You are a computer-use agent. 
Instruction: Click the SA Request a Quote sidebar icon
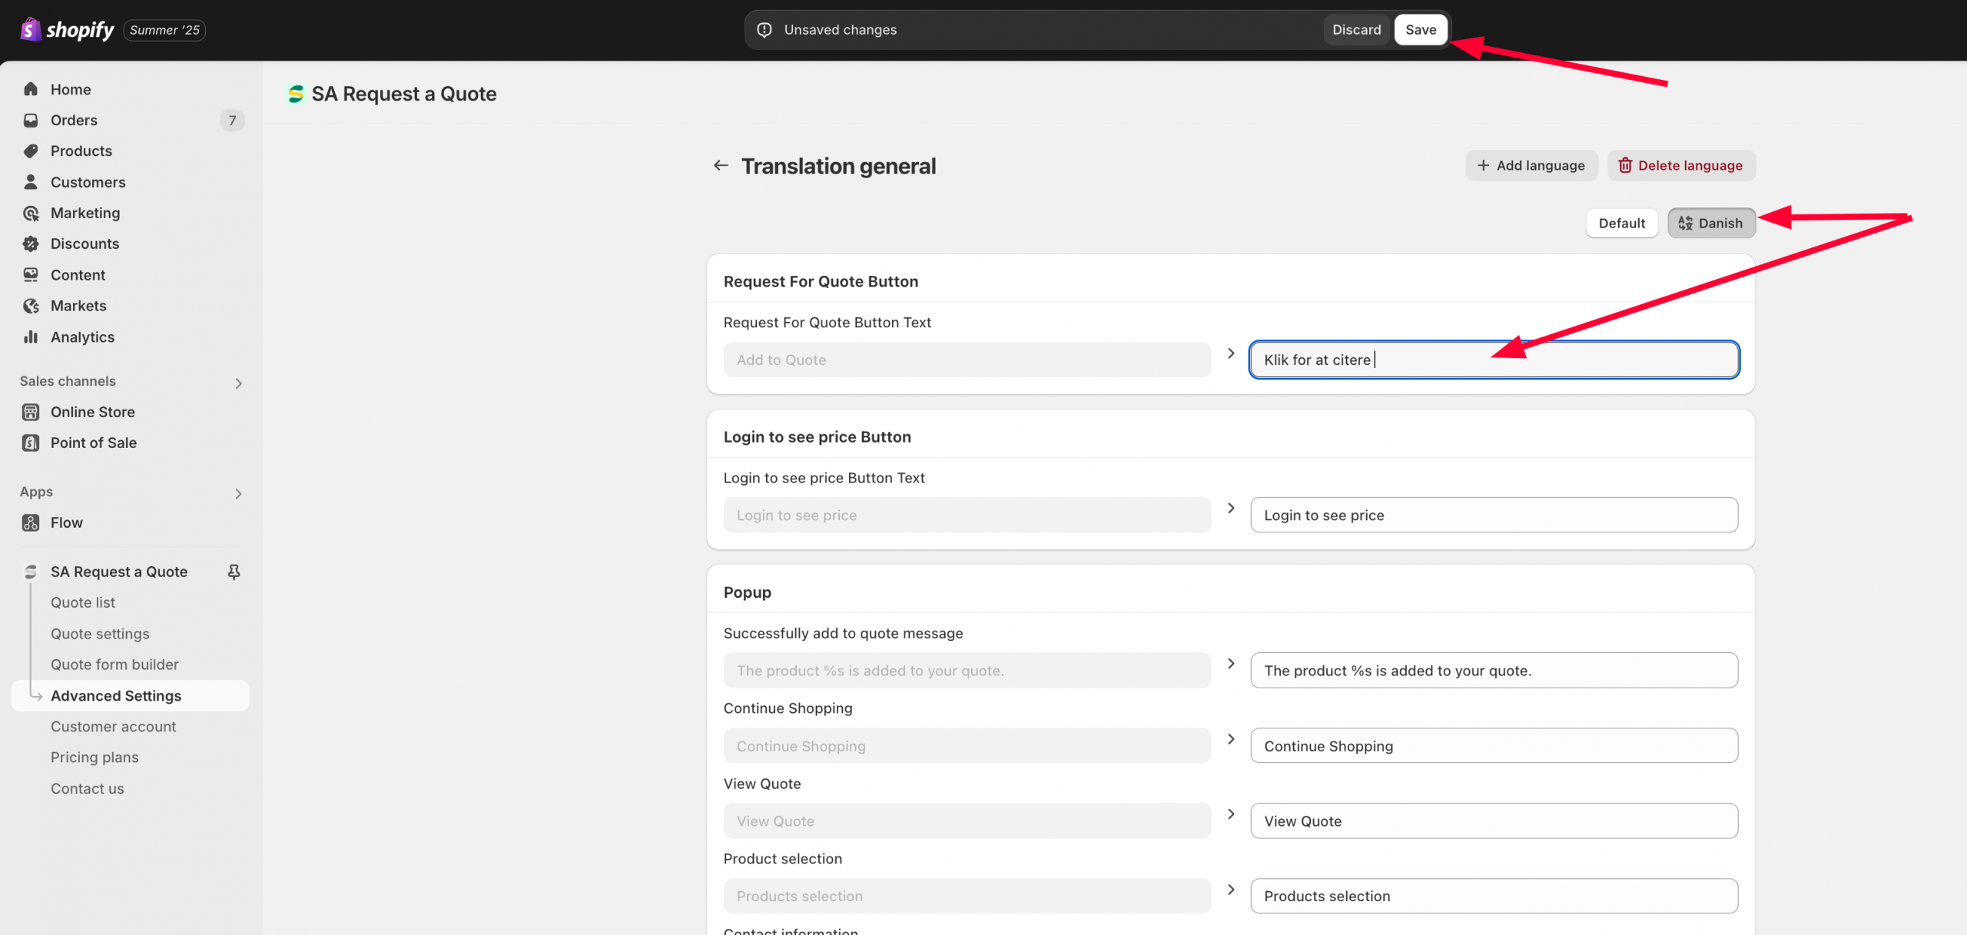(x=31, y=572)
